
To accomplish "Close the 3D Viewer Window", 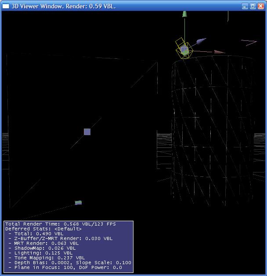I will [261, 6].
